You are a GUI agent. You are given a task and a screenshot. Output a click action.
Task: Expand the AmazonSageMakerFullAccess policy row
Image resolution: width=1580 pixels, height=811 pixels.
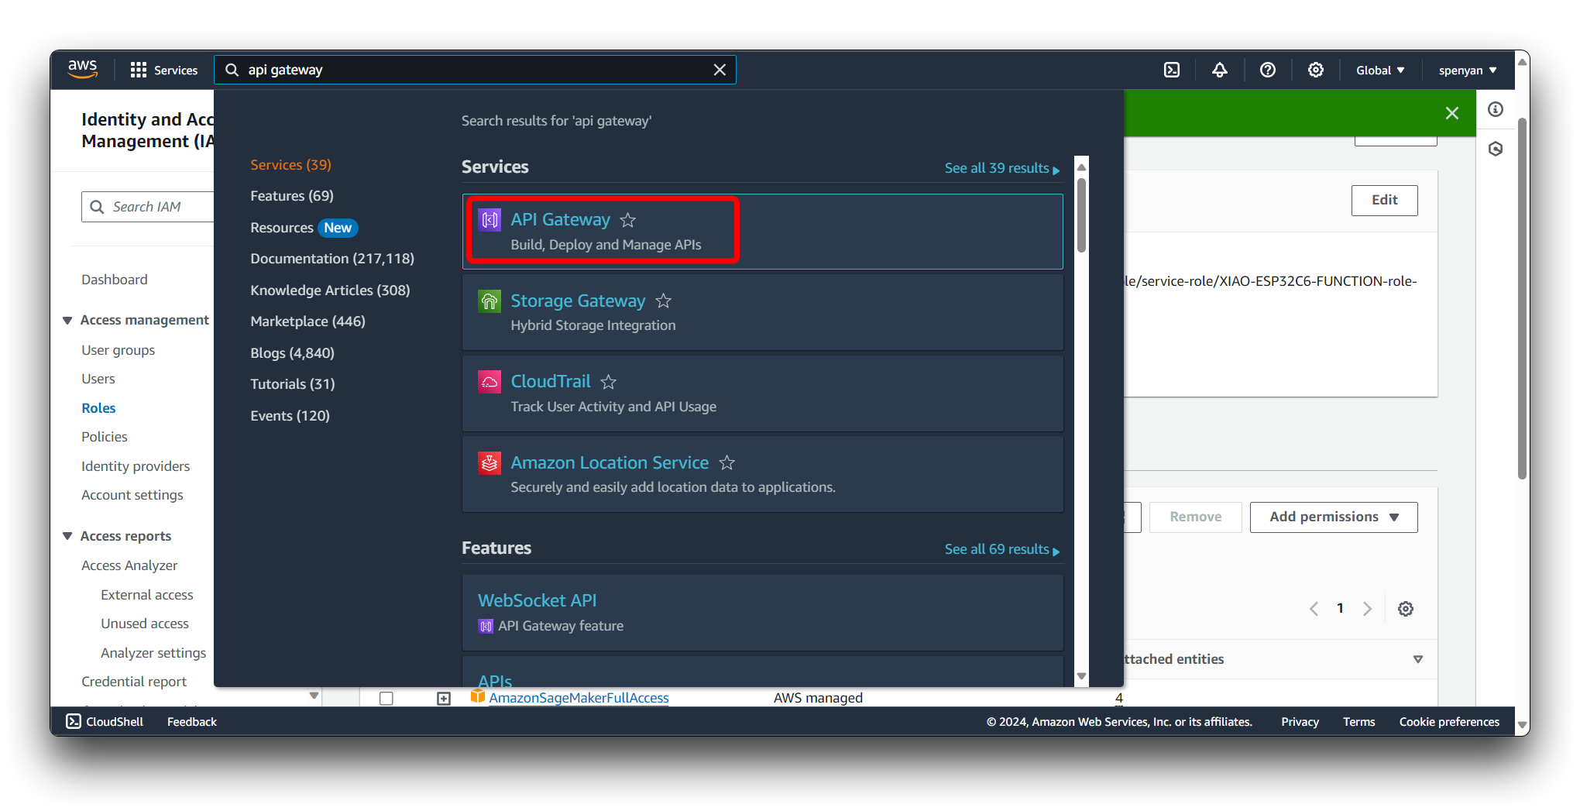(444, 699)
